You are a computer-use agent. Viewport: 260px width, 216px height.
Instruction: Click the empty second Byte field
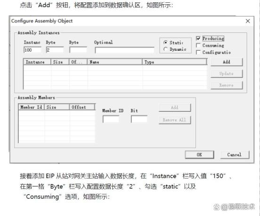point(78,50)
